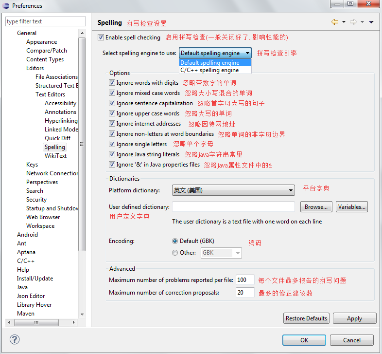Open the Other encoding GBK dropdown
This screenshot has width=382, height=354.
click(x=221, y=253)
